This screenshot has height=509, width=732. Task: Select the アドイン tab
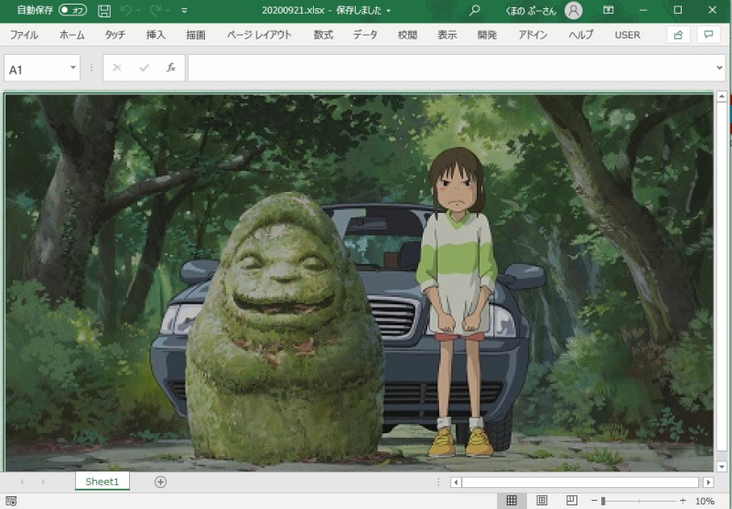pyautogui.click(x=533, y=35)
